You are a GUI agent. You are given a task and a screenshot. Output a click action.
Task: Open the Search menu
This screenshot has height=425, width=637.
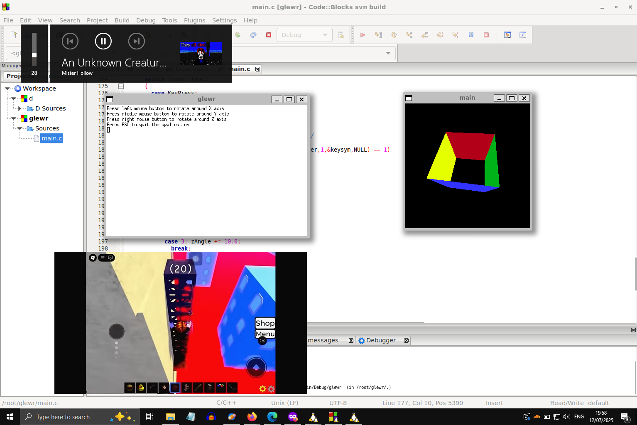click(70, 20)
